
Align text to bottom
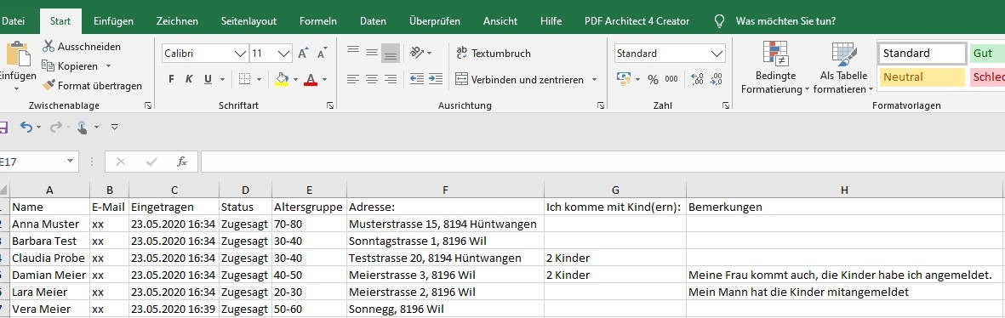(x=391, y=53)
